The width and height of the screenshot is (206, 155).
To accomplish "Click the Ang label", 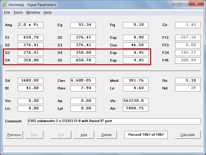I will (x=8, y=25).
